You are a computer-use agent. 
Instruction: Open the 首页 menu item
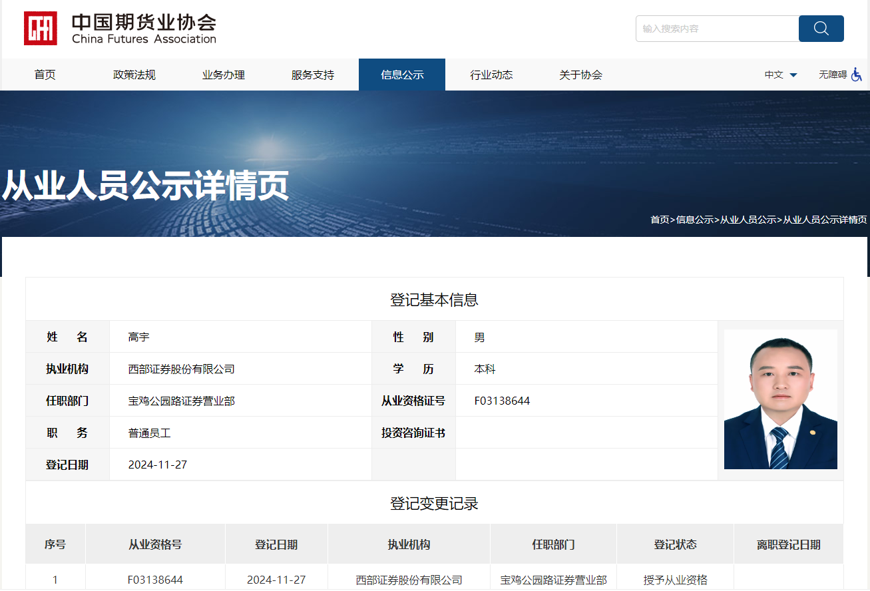coord(45,75)
